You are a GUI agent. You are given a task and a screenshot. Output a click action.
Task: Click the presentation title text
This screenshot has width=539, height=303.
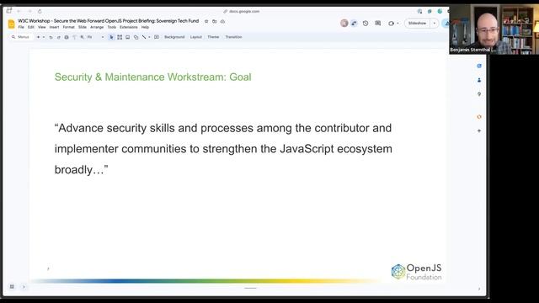click(x=109, y=21)
